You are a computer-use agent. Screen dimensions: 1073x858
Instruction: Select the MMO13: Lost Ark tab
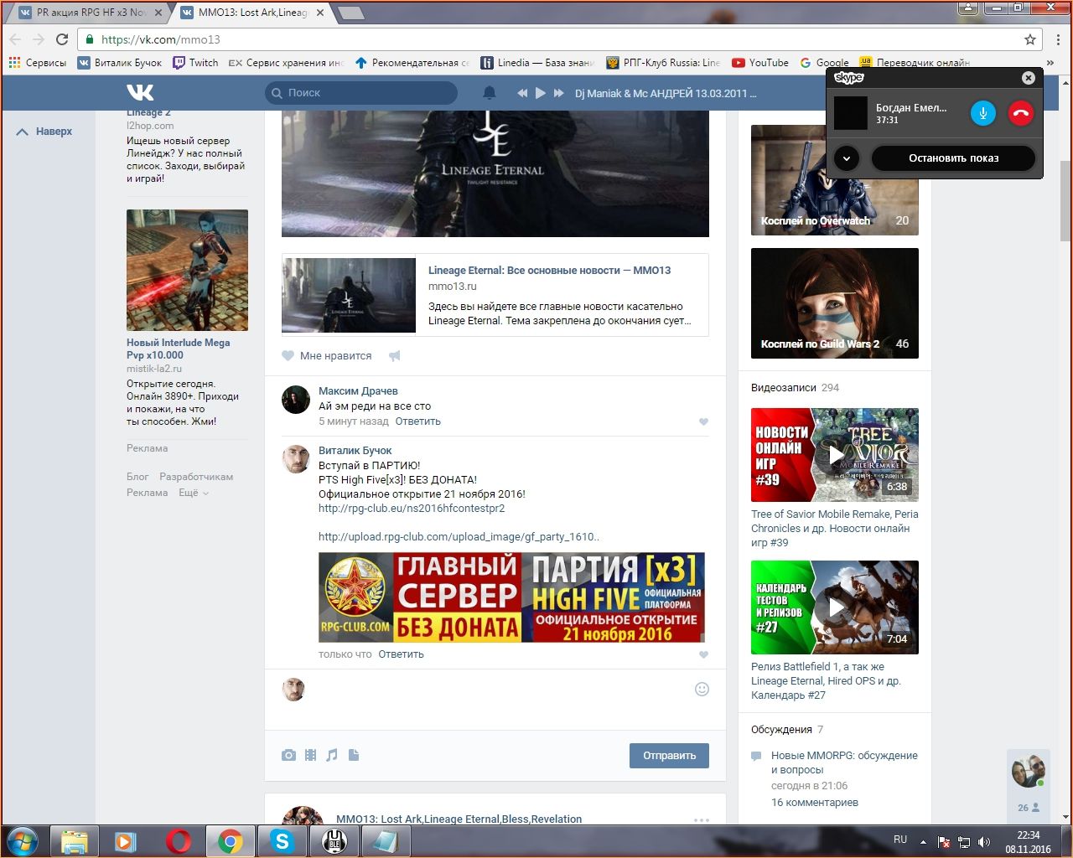point(252,13)
